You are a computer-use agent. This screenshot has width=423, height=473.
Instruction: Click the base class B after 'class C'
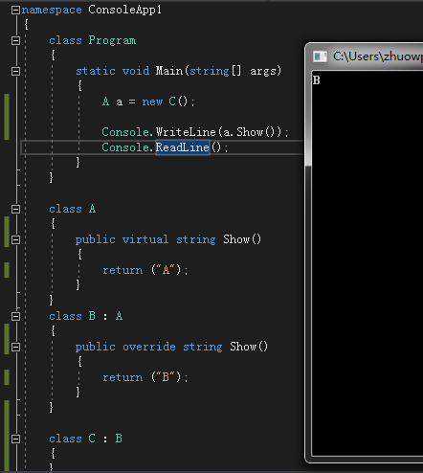point(119,439)
